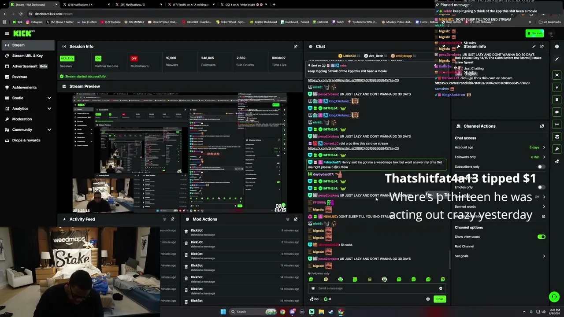Open File Explorer from the taskbar
This screenshot has height=317, width=564.
coord(321,312)
